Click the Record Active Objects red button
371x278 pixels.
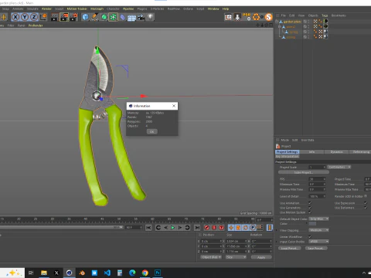(206, 228)
